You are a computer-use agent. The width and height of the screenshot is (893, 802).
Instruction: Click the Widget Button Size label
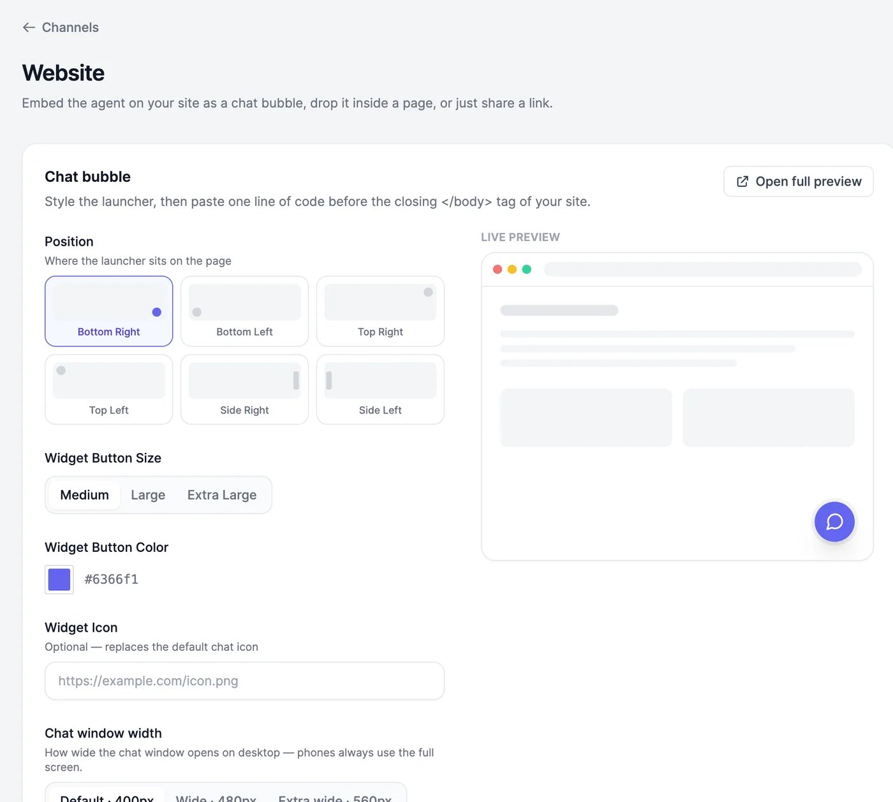(x=103, y=458)
